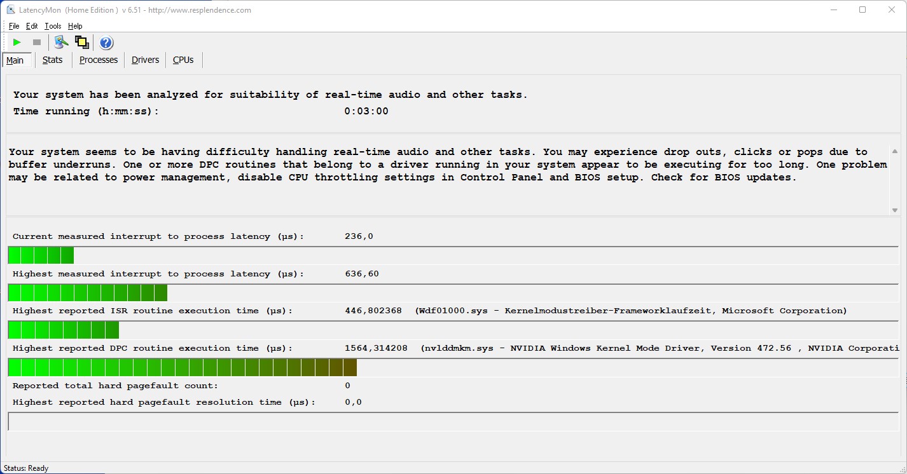Minimize the LatencyMon window
Screen dimensions: 907x474
(833, 10)
